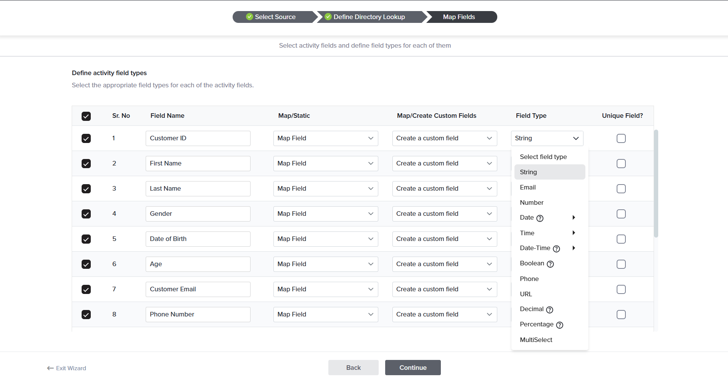Screen dimensions: 728x387
Task: Click the Percentage help question mark icon
Action: pyautogui.click(x=559, y=325)
